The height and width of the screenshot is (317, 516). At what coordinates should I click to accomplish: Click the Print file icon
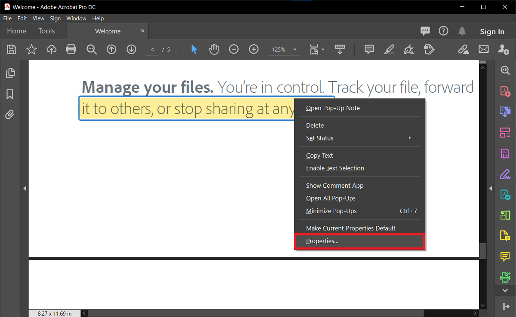[x=71, y=49]
